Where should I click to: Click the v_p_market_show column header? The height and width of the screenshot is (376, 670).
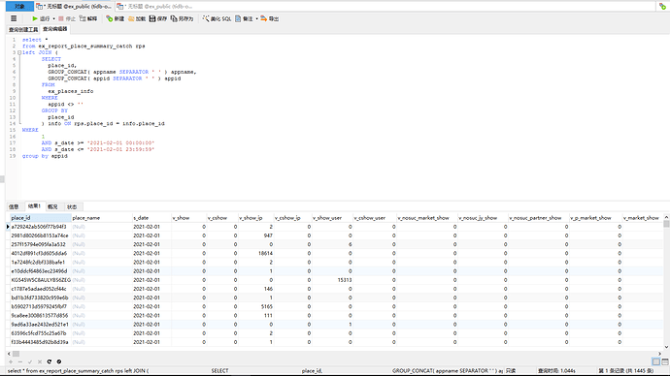pyautogui.click(x=595, y=218)
